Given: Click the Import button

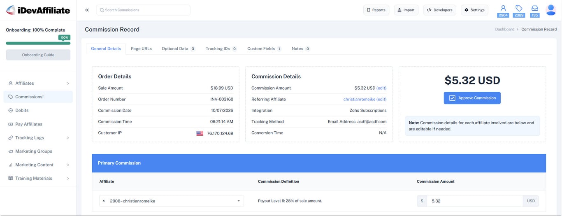Looking at the screenshot, I should point(406,10).
